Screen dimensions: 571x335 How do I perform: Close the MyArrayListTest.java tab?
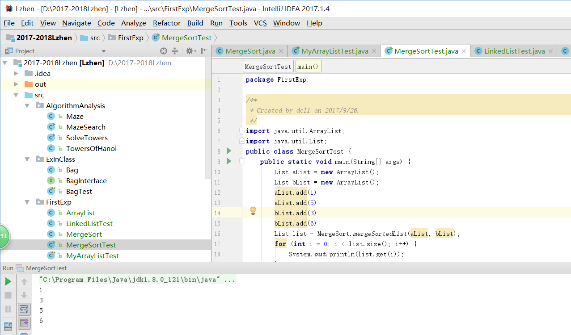374,51
